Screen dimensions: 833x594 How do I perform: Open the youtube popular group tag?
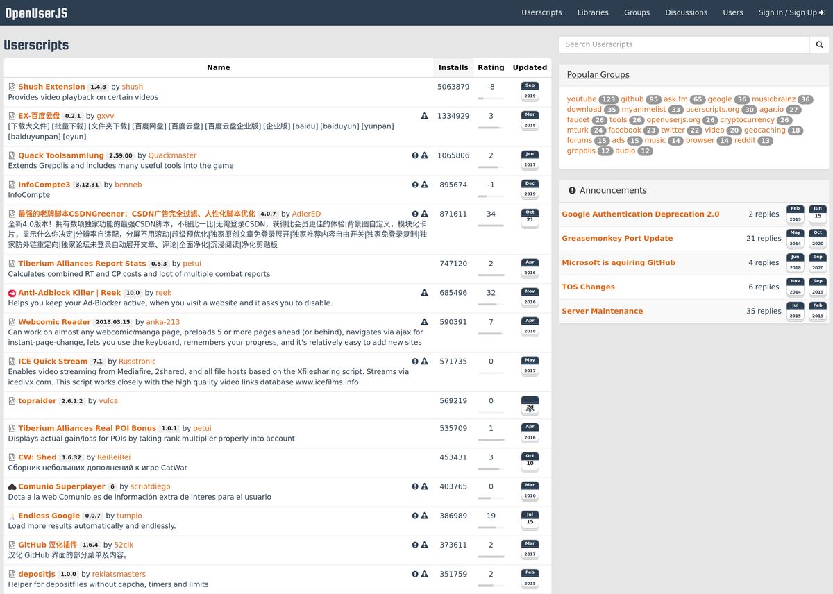tap(582, 99)
